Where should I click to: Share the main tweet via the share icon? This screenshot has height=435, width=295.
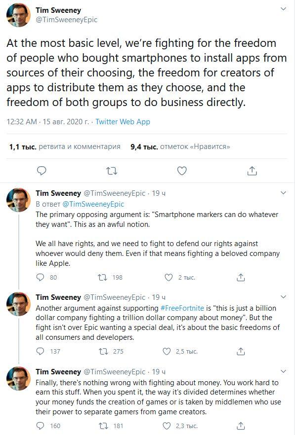tap(252, 171)
